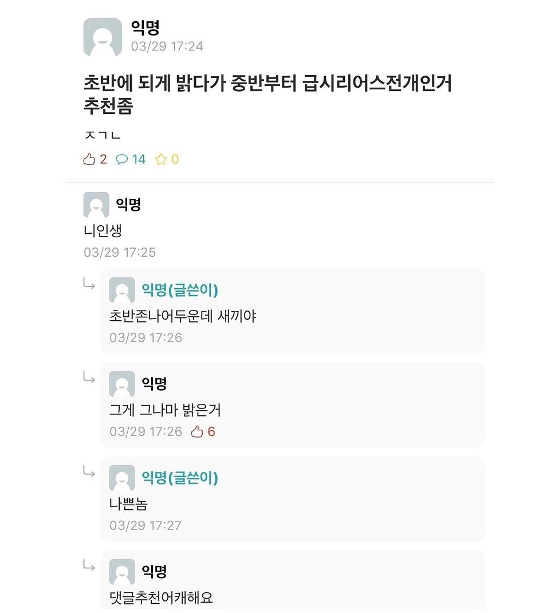This screenshot has width=543, height=613.
Task: Like the post with thumbs-up icon
Action: tap(89, 159)
